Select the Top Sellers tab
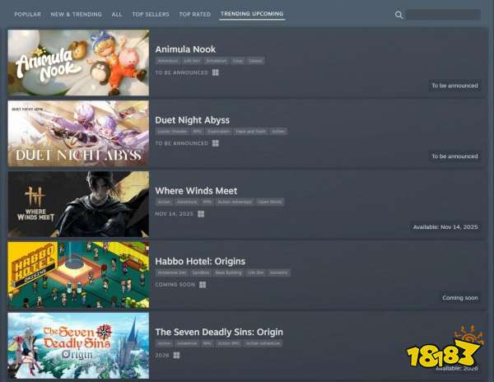The width and height of the screenshot is (494, 382). click(x=150, y=14)
